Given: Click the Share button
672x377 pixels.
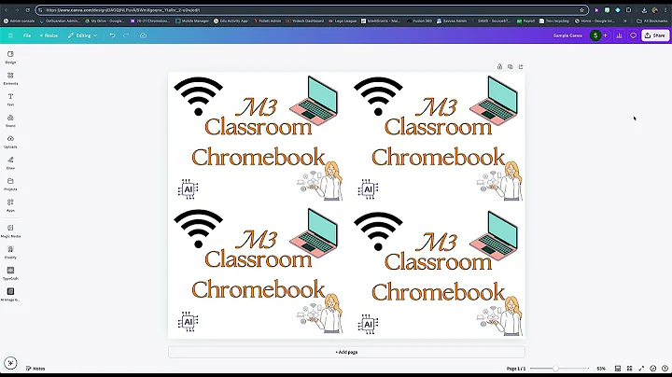Looking at the screenshot, I should coord(655,35).
